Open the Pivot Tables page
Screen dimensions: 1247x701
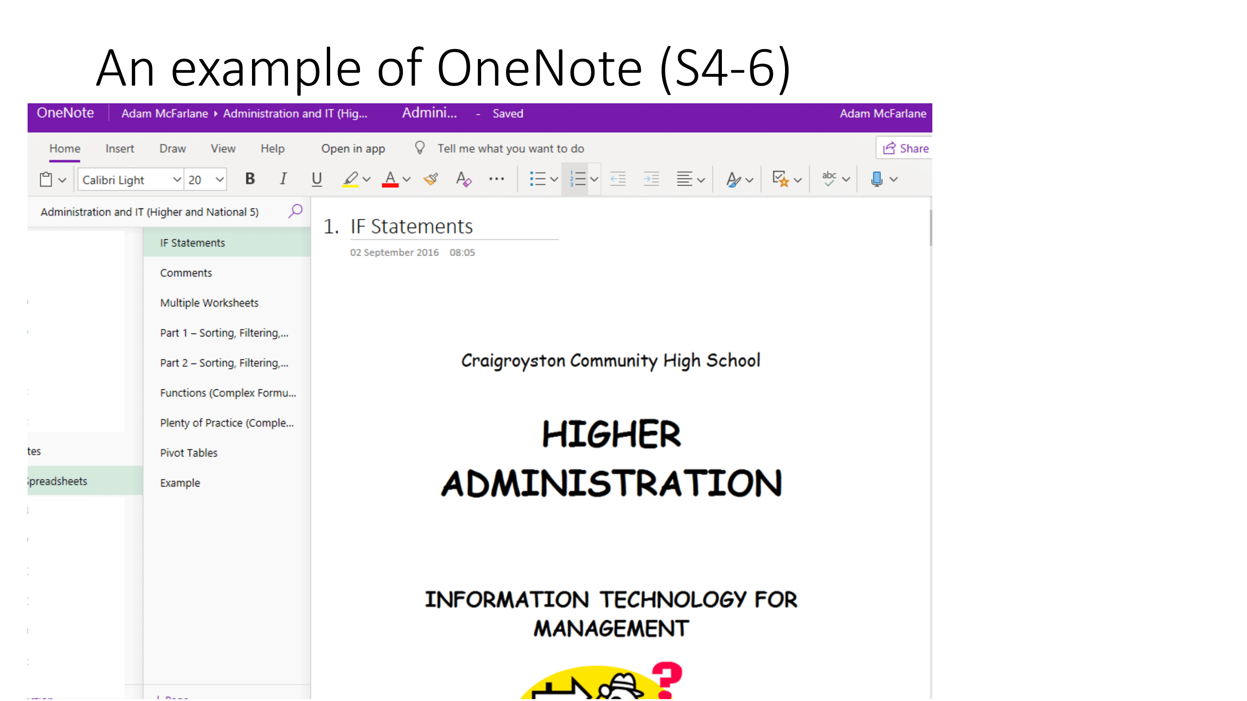(x=189, y=453)
